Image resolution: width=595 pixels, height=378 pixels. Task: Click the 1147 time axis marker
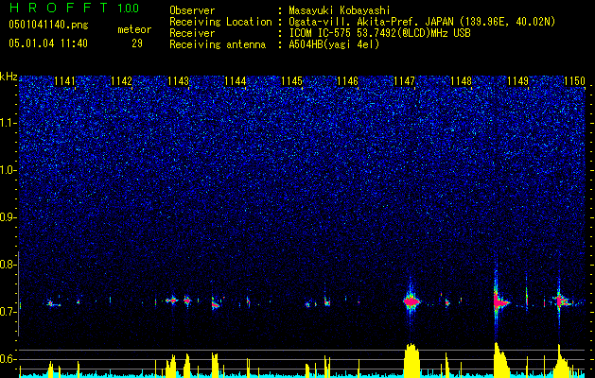point(405,80)
